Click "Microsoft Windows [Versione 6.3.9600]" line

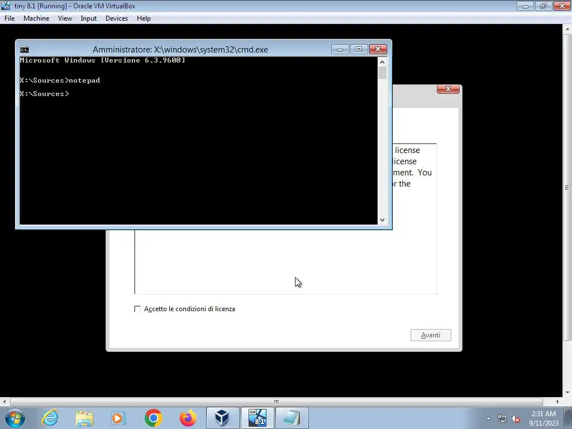103,60
